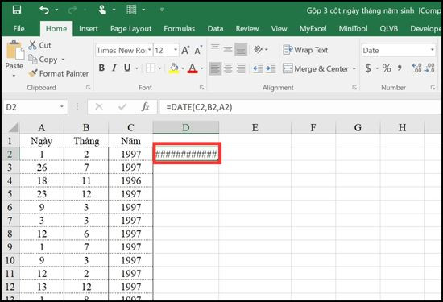This screenshot has height=302, width=443.
Task: Expand the Paste options arrow
Action: pyautogui.click(x=14, y=76)
